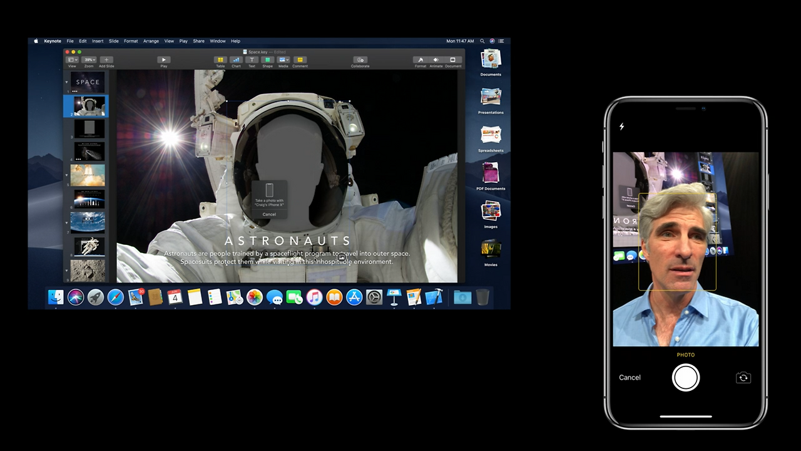Viewport: 801px width, 451px height.
Task: Insert a Chart from the toolbar
Action: [236, 60]
